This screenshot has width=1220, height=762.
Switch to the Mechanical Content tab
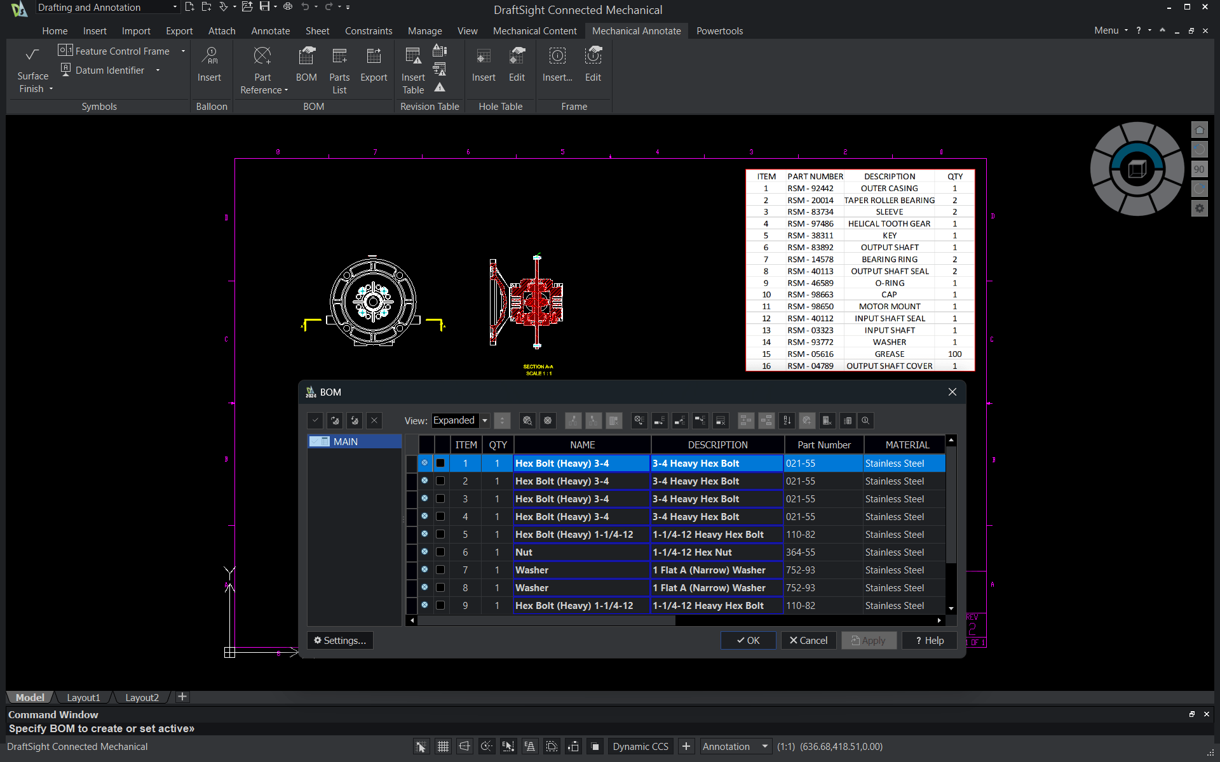click(x=534, y=30)
